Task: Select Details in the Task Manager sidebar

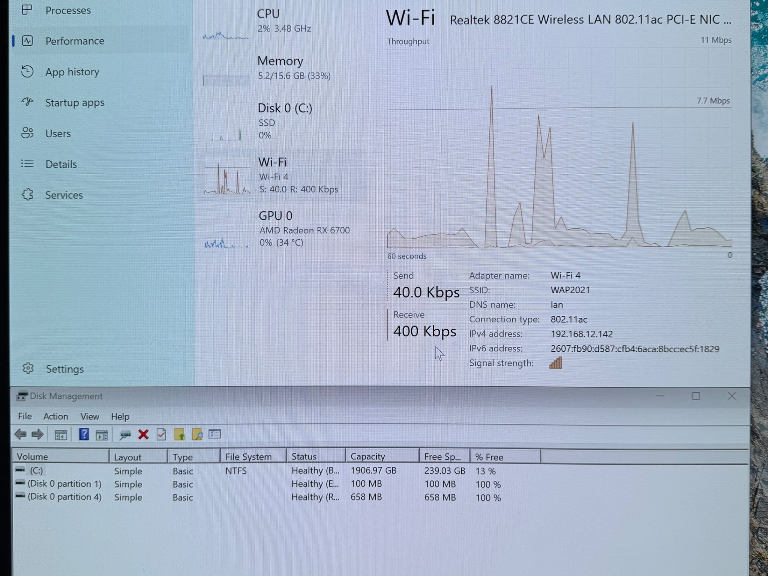Action: coord(60,164)
